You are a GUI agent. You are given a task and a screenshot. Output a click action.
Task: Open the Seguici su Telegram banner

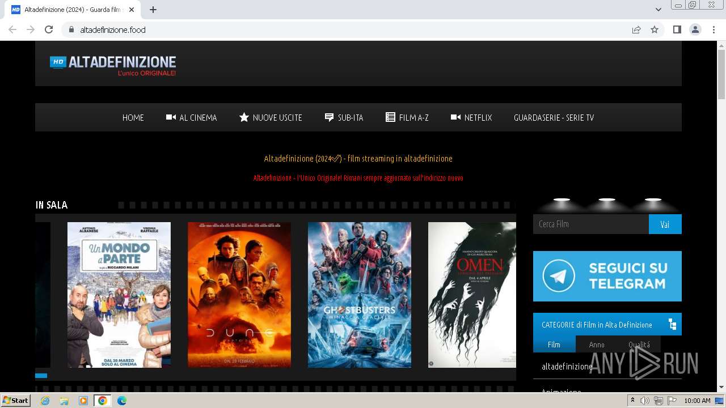(607, 276)
